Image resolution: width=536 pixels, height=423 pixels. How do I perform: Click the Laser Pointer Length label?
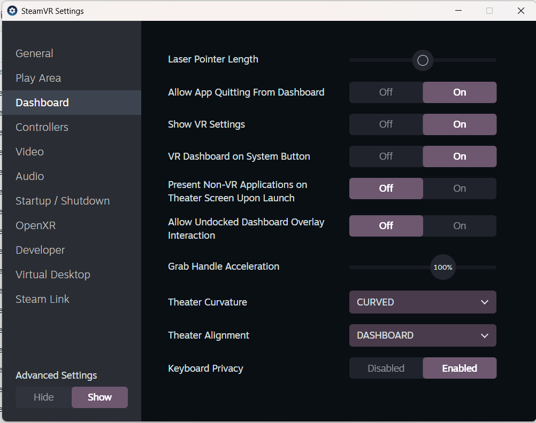click(213, 59)
